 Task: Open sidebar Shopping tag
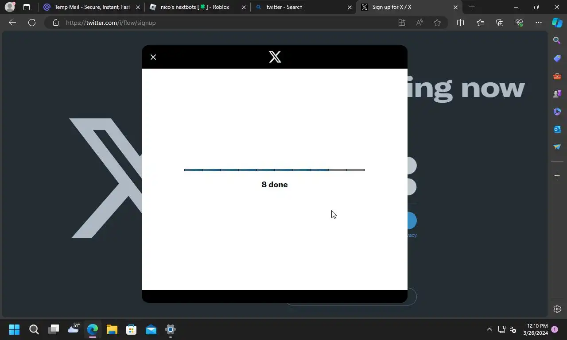coord(557,58)
